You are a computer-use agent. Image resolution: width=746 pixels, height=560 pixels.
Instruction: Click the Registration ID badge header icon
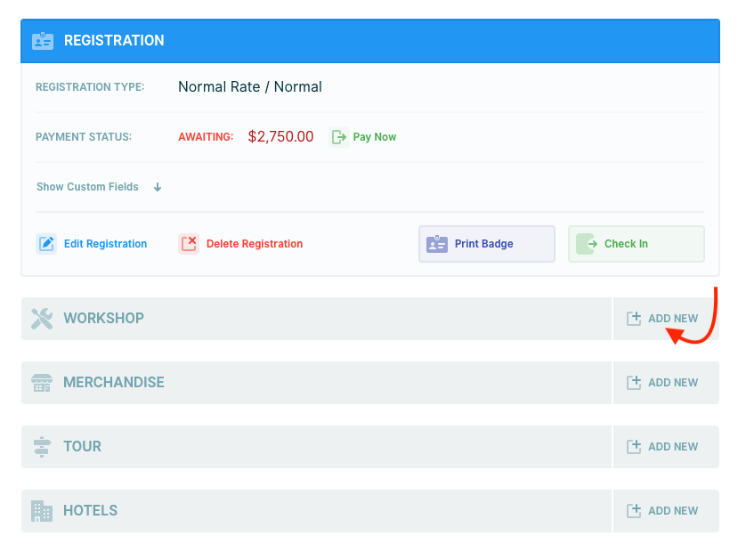click(43, 41)
